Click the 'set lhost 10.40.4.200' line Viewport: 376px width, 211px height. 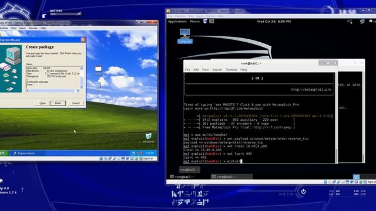click(x=225, y=146)
